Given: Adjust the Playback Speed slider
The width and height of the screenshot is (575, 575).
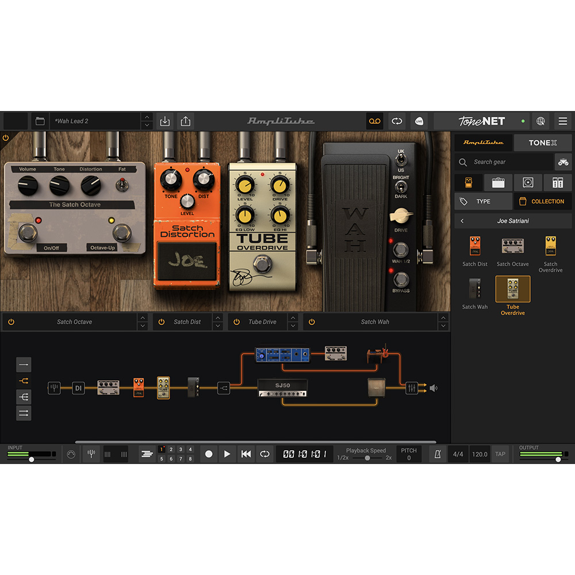Looking at the screenshot, I should tap(367, 458).
